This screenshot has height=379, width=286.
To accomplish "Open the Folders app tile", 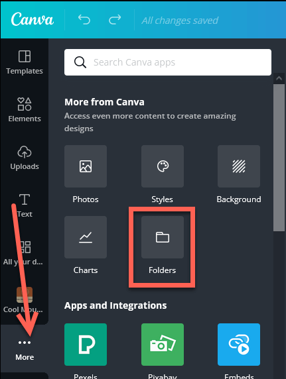I will click(163, 237).
